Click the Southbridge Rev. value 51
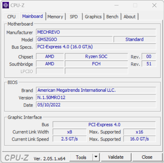164x163 pixels. pos(149,64)
